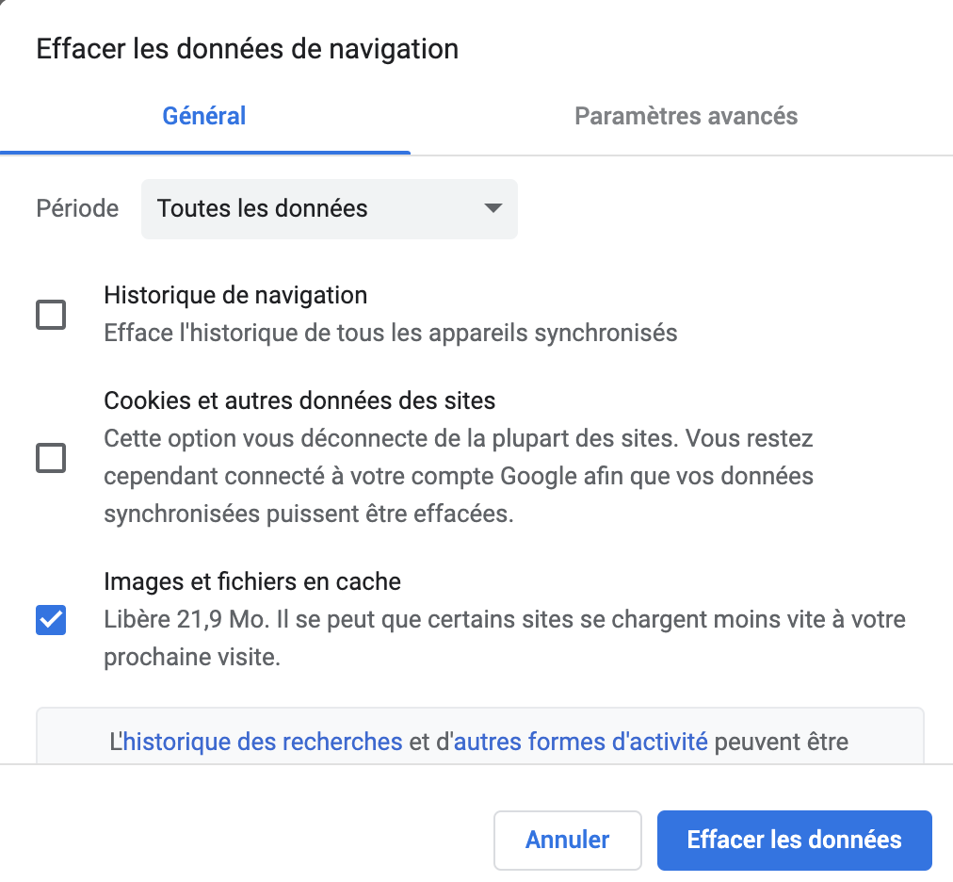Enable Cookies et autres données checkbox
Screen dimensions: 953x882
pos(51,457)
